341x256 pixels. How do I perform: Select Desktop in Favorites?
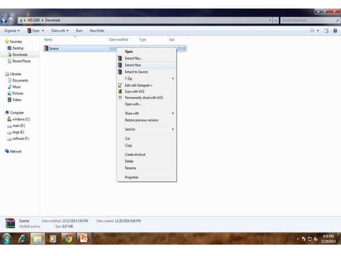[x=18, y=48]
